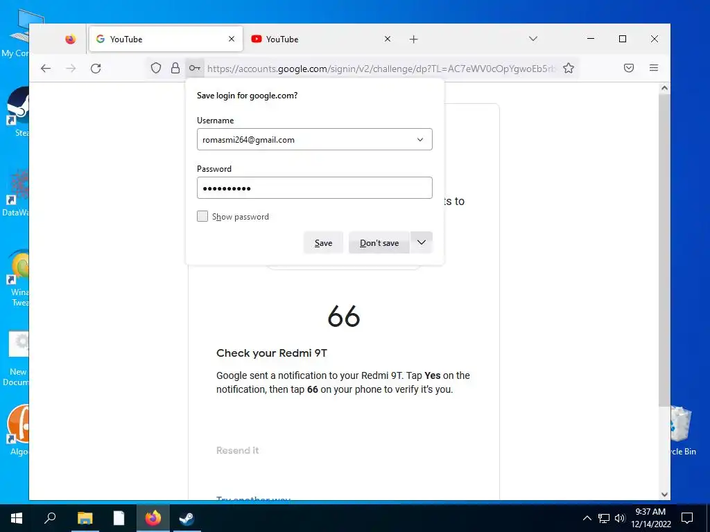Click the verification number 66
Screen dimensions: 710x532
344,316
